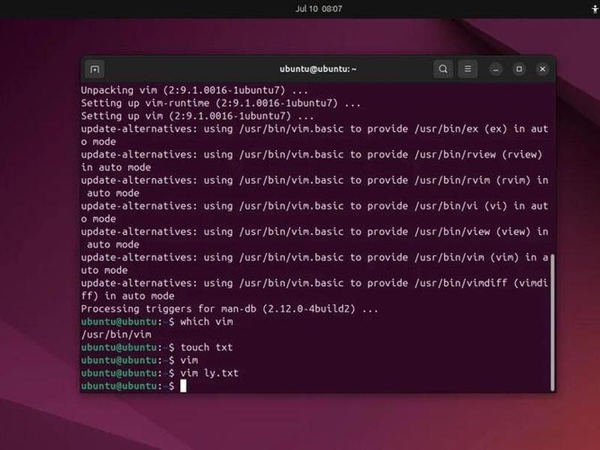Open the clock showing Jul 10 08:07
This screenshot has height=450, width=600.
(x=318, y=8)
